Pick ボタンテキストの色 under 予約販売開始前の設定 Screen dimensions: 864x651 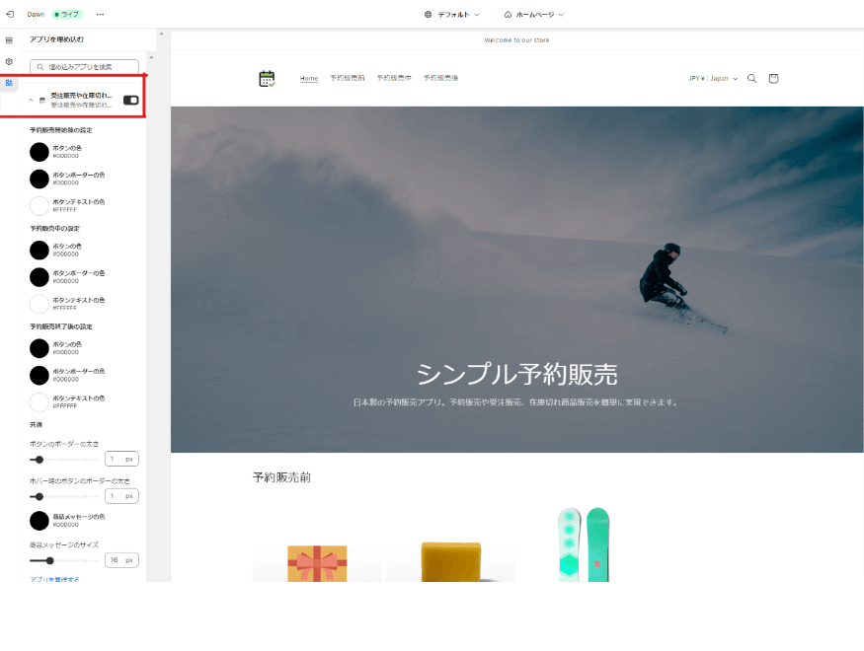[x=39, y=206]
